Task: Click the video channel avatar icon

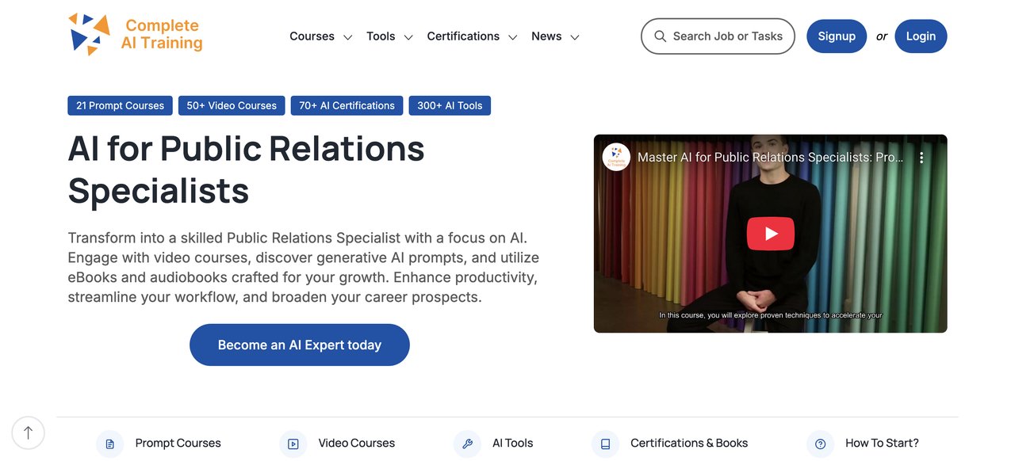Action: click(616, 158)
